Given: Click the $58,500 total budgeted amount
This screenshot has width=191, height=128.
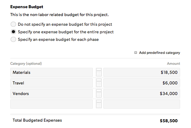Looking at the screenshot, I should click(169, 121).
